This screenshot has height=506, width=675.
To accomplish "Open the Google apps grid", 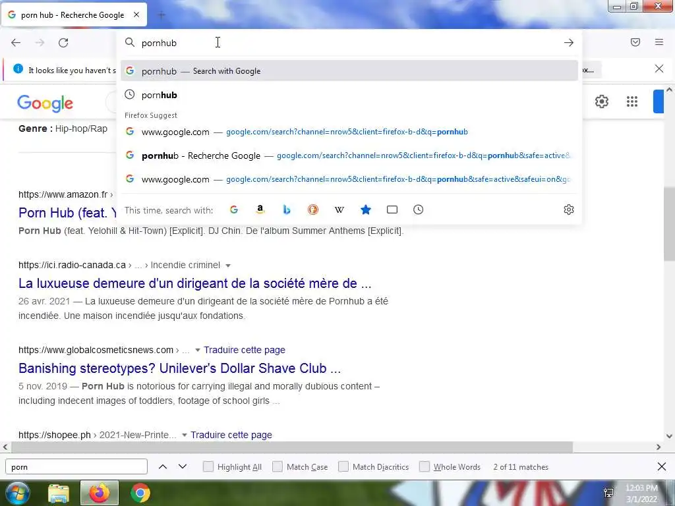I will [632, 101].
